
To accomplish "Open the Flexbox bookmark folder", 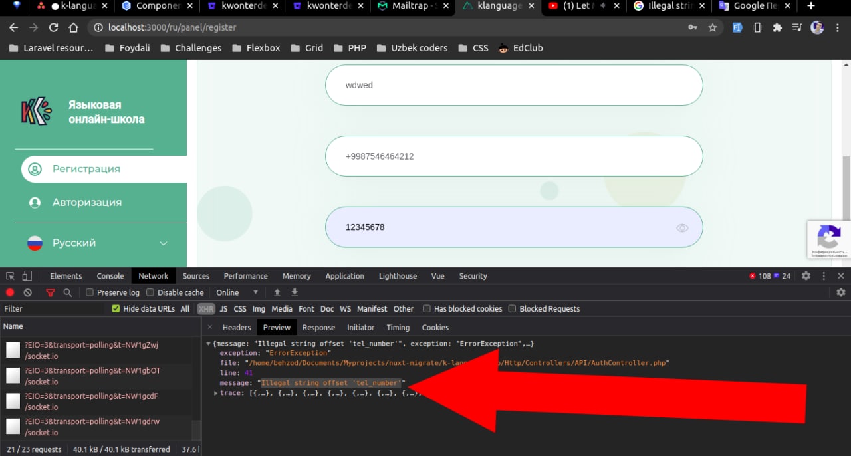I will click(255, 48).
